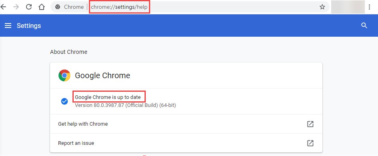Click the forward navigation arrow
Image resolution: width=378 pixels, height=156 pixels.
point(16,7)
